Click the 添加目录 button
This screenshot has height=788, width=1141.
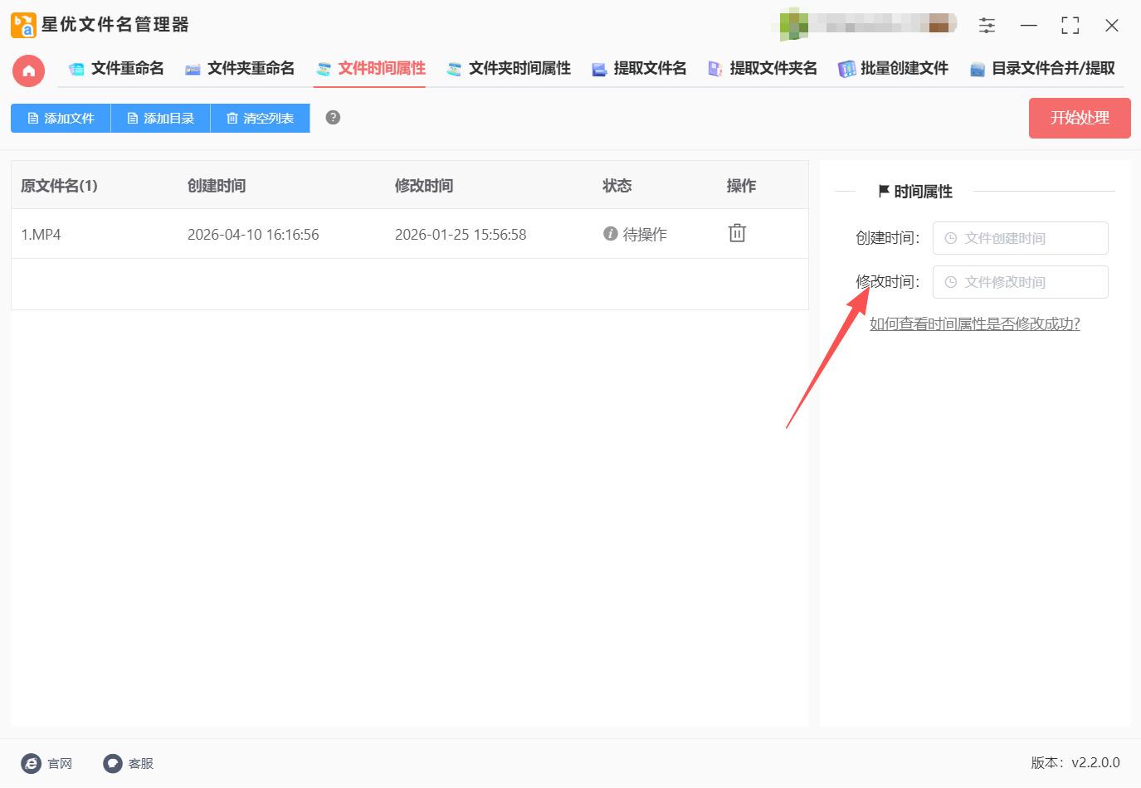[160, 118]
